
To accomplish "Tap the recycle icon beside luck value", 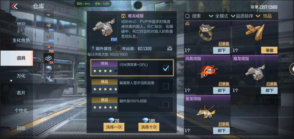I will click(x=170, y=49).
